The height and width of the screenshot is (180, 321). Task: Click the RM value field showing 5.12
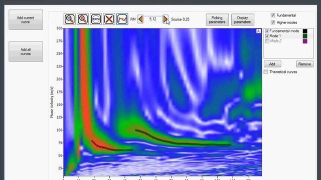point(152,19)
